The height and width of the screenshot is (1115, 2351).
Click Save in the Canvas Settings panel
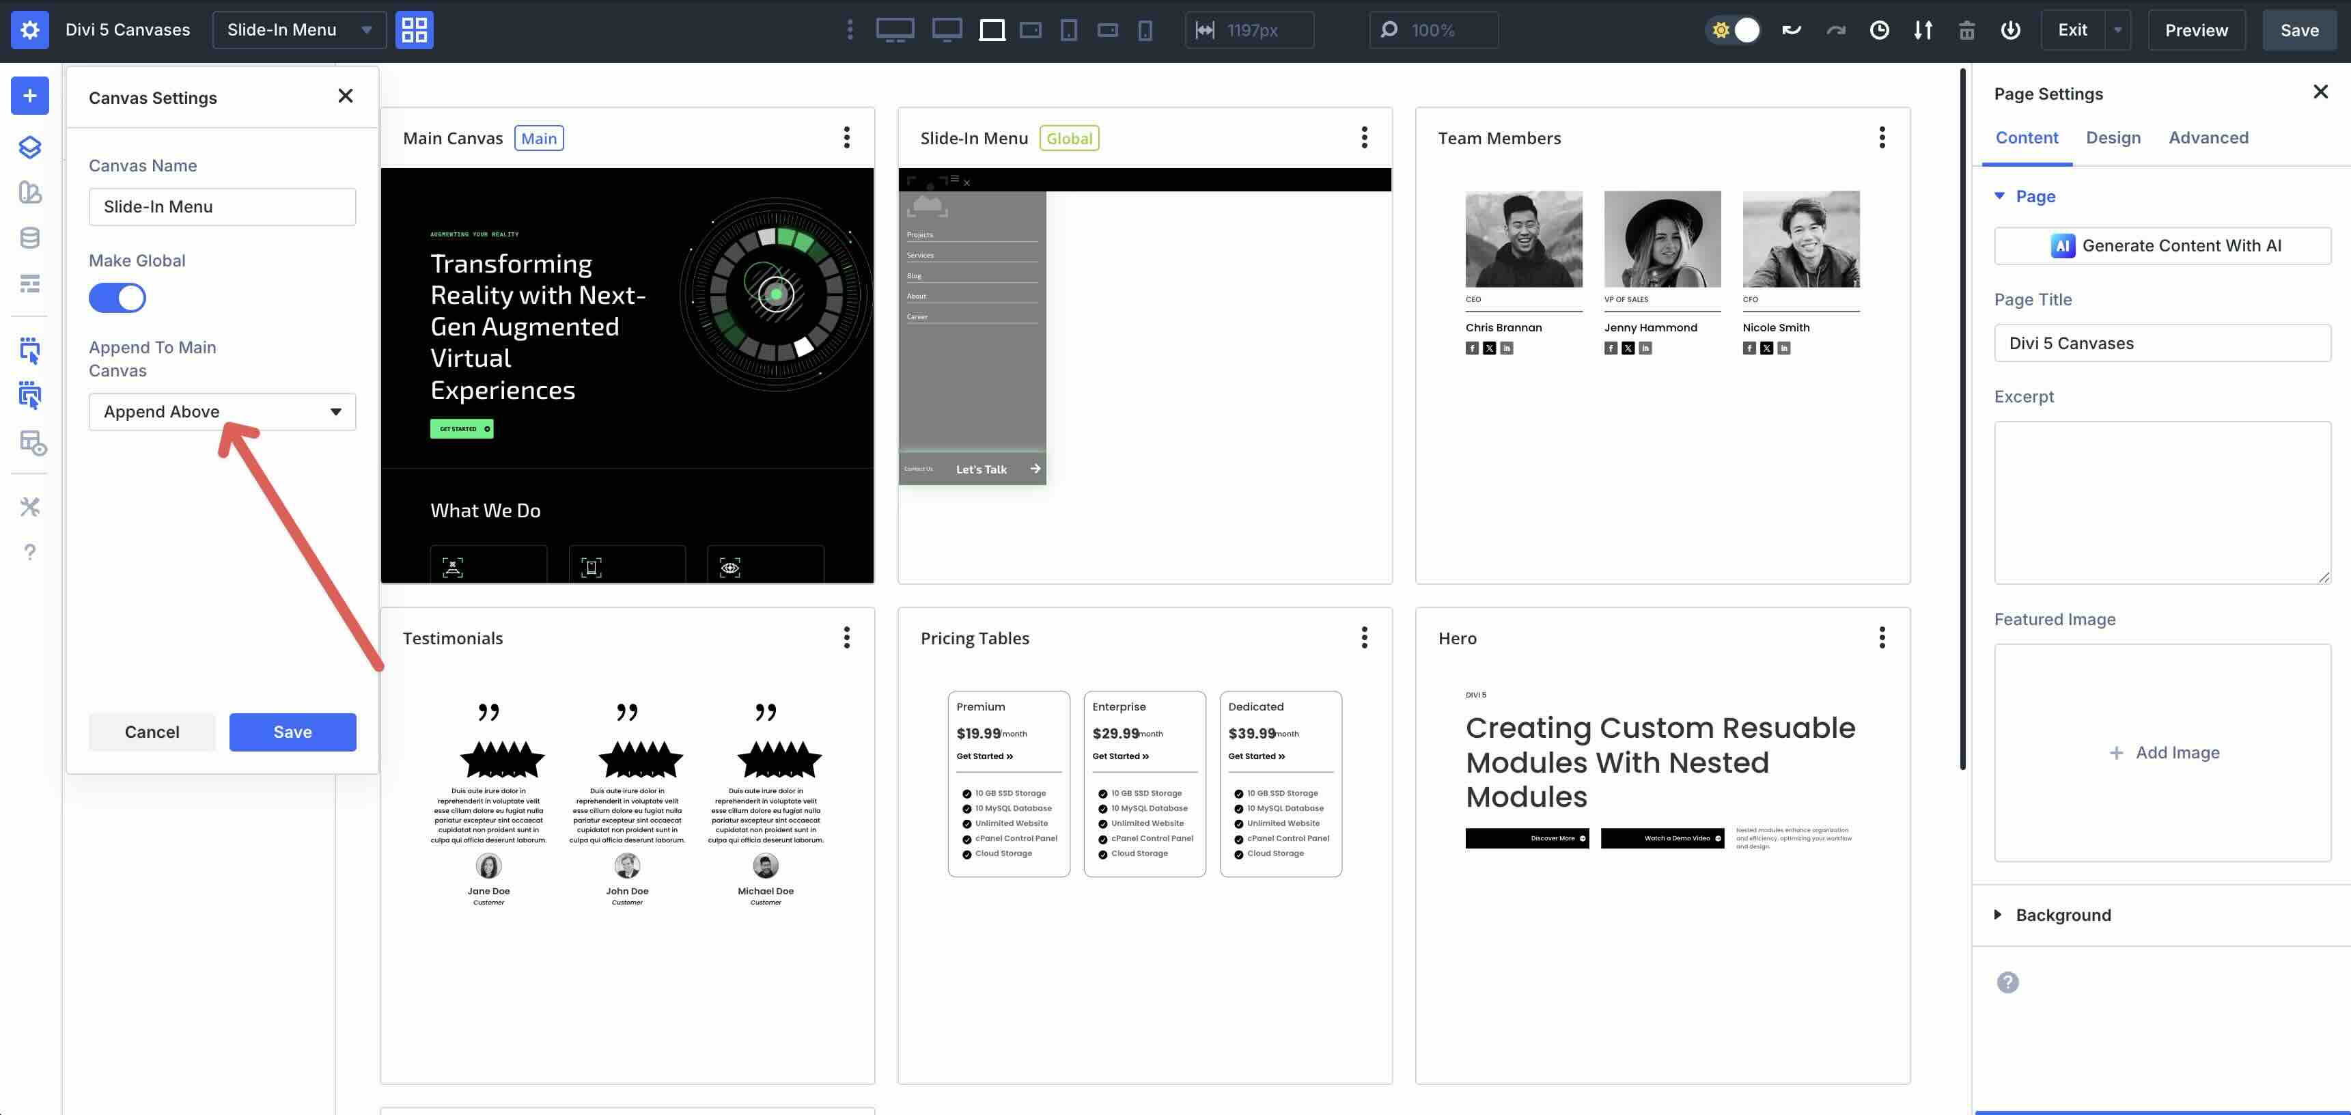292,732
